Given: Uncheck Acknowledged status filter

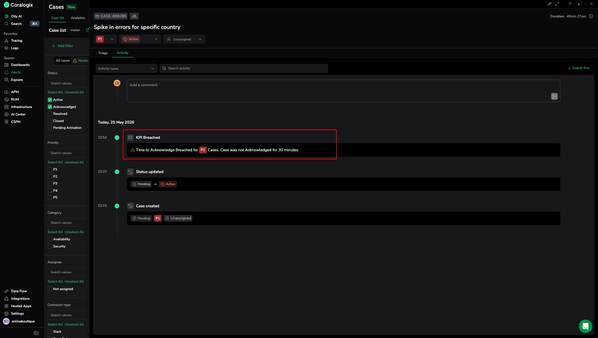Looking at the screenshot, I should 50,107.
